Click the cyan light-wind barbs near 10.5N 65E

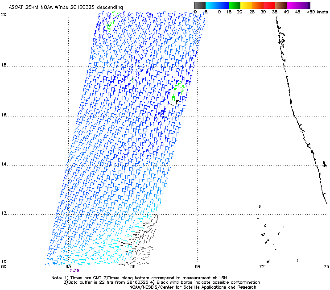(x=101, y=251)
